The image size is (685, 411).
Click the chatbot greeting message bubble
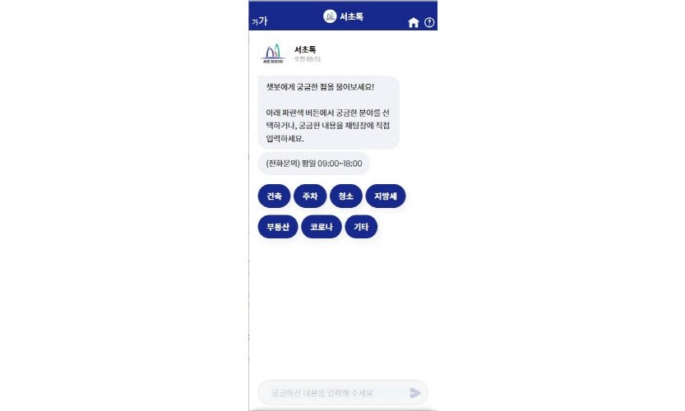[x=329, y=113]
